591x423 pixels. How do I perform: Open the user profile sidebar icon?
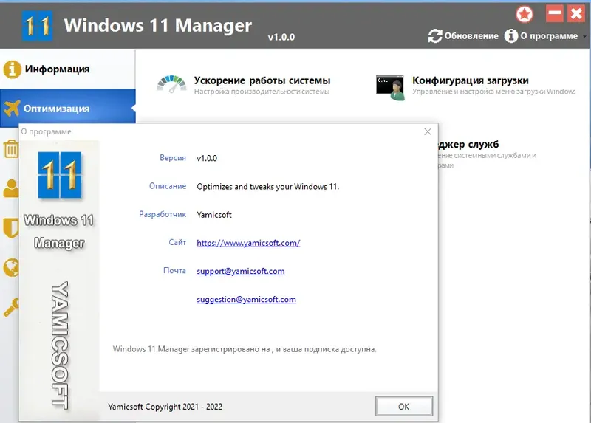(11, 188)
